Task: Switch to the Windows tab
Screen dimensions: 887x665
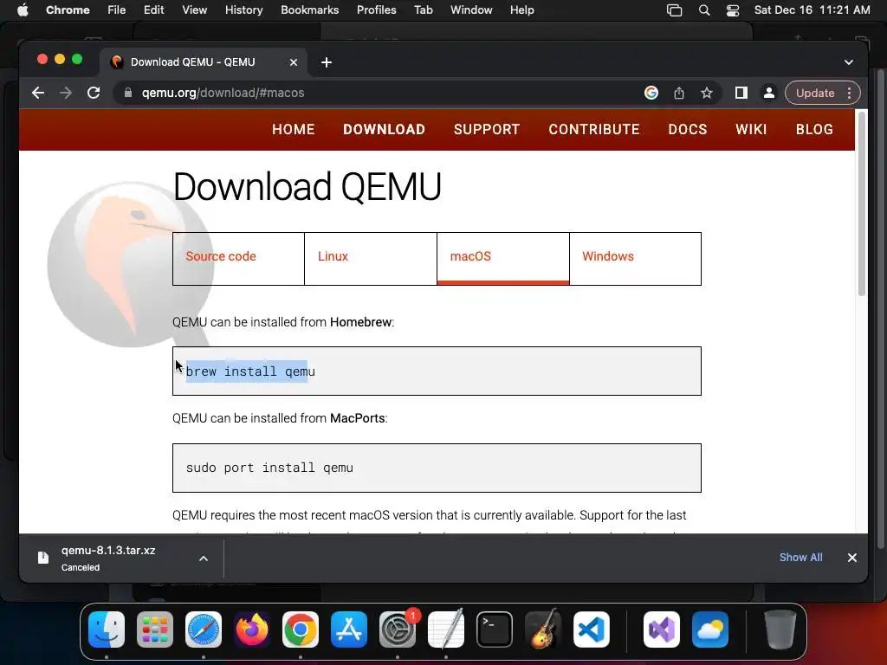Action: pyautogui.click(x=635, y=258)
